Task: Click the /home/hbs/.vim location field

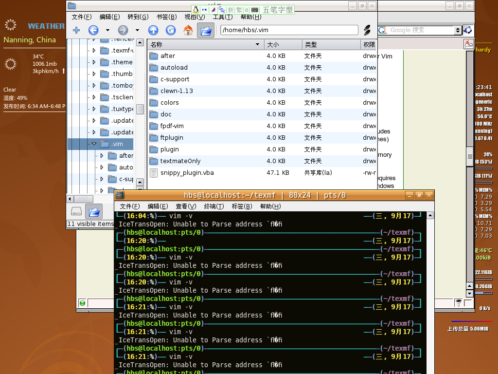Action: 289,30
